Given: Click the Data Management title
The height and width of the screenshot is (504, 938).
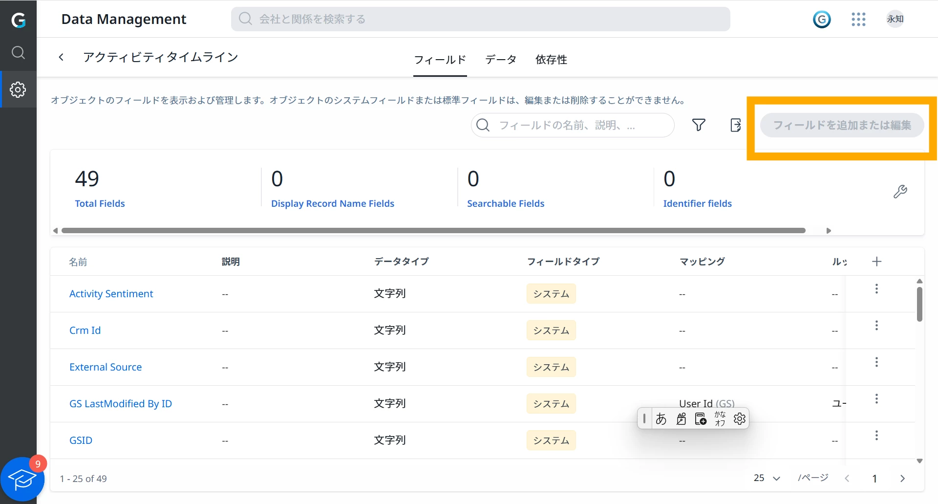Looking at the screenshot, I should click(x=124, y=19).
